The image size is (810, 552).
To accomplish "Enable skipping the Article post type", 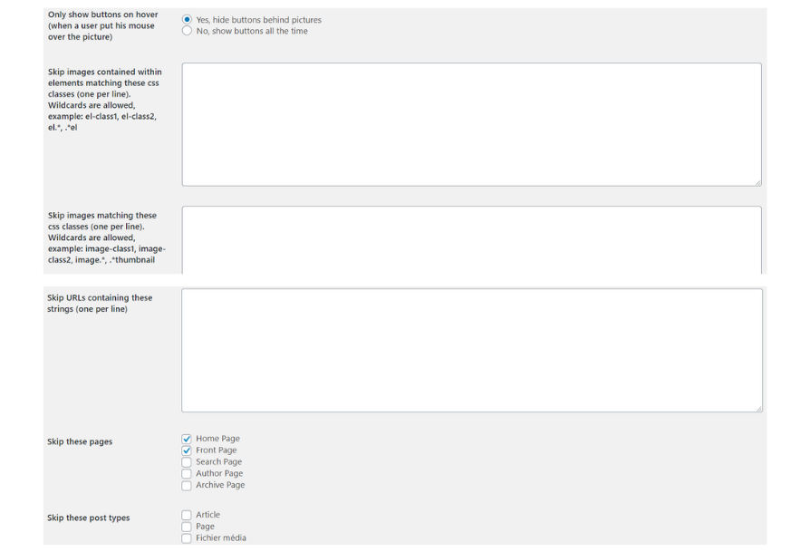I will [187, 515].
